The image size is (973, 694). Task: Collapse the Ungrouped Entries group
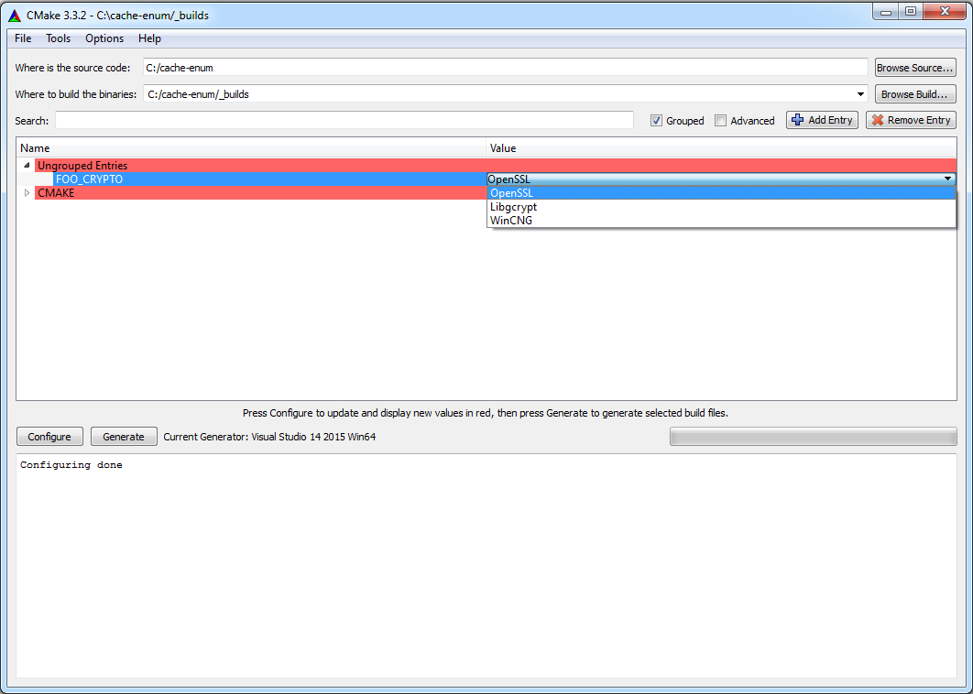click(x=27, y=165)
